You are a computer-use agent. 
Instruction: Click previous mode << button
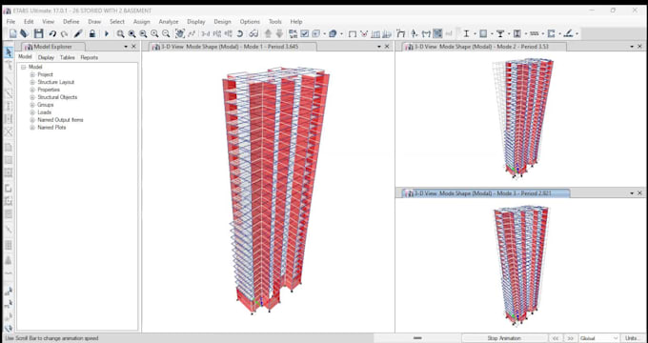557,338
